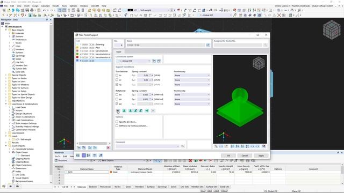Click the view cube in the dialog preview
This screenshot has height=193, width=344.
(x=259, y=63)
